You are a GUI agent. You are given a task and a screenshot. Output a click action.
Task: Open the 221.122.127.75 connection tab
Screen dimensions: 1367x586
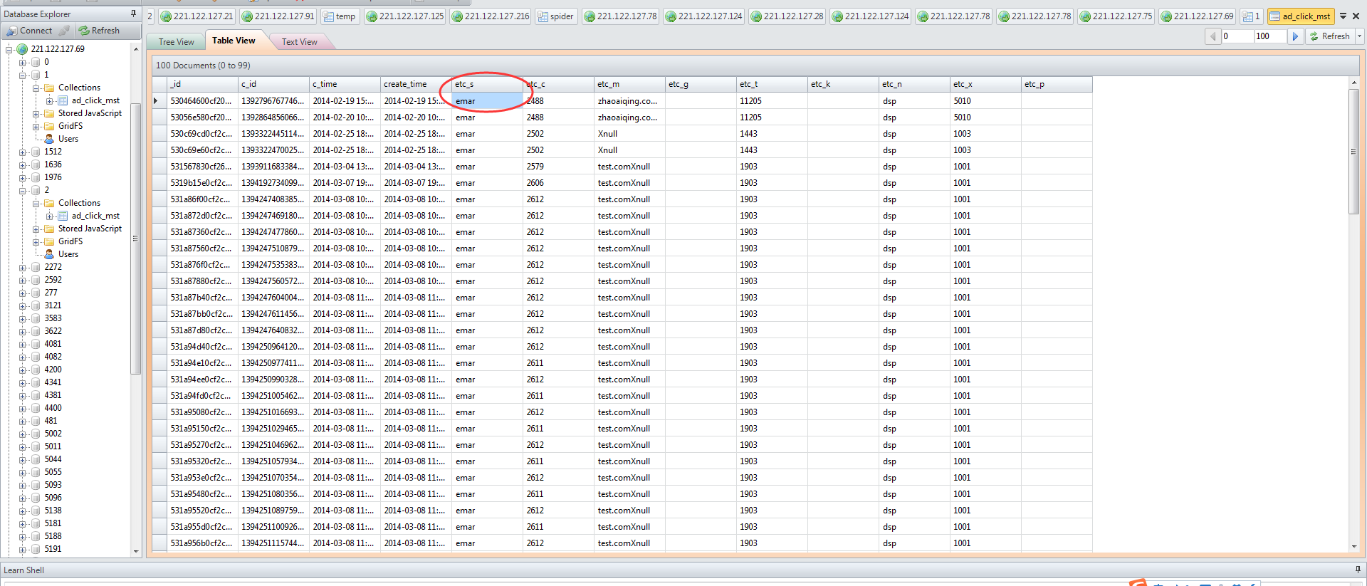pos(1116,16)
